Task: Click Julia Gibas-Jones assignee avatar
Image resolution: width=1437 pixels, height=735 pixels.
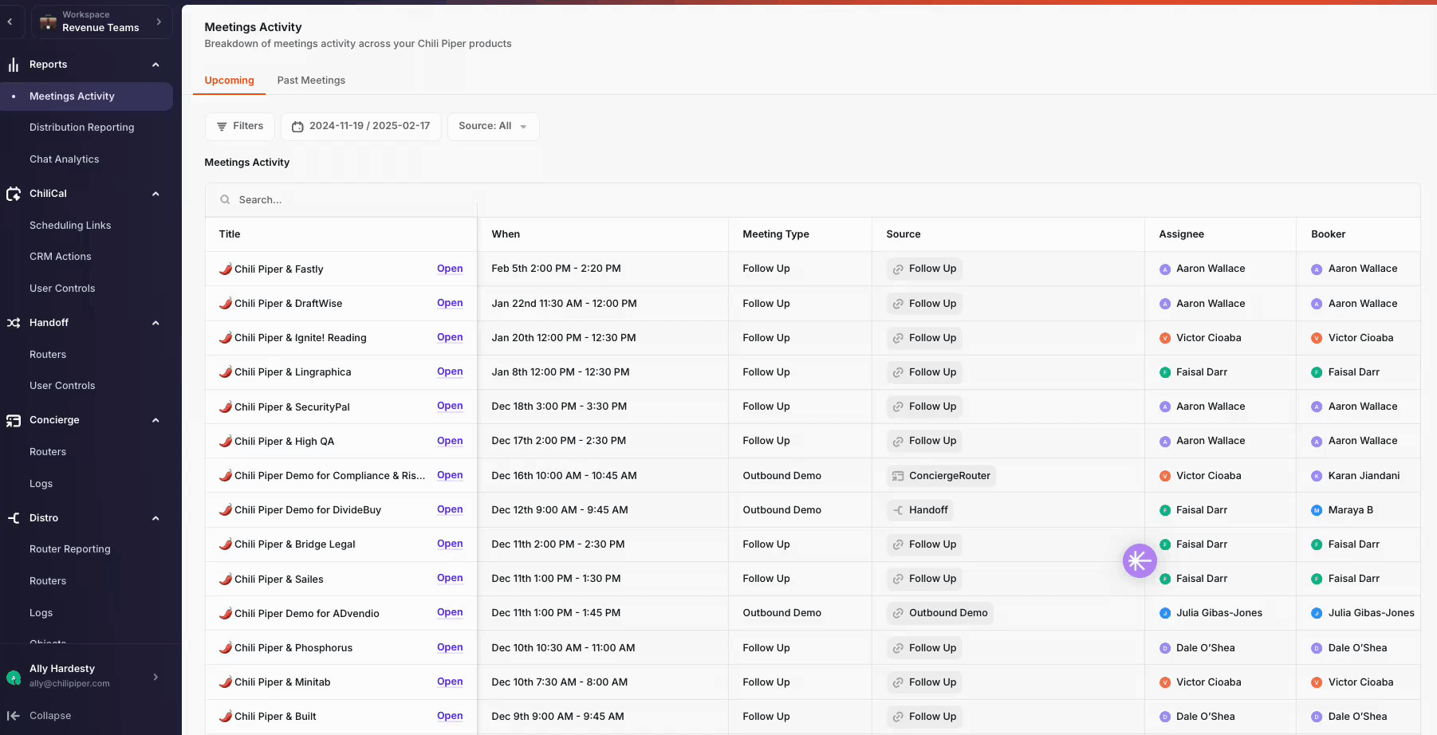Action: 1165,613
